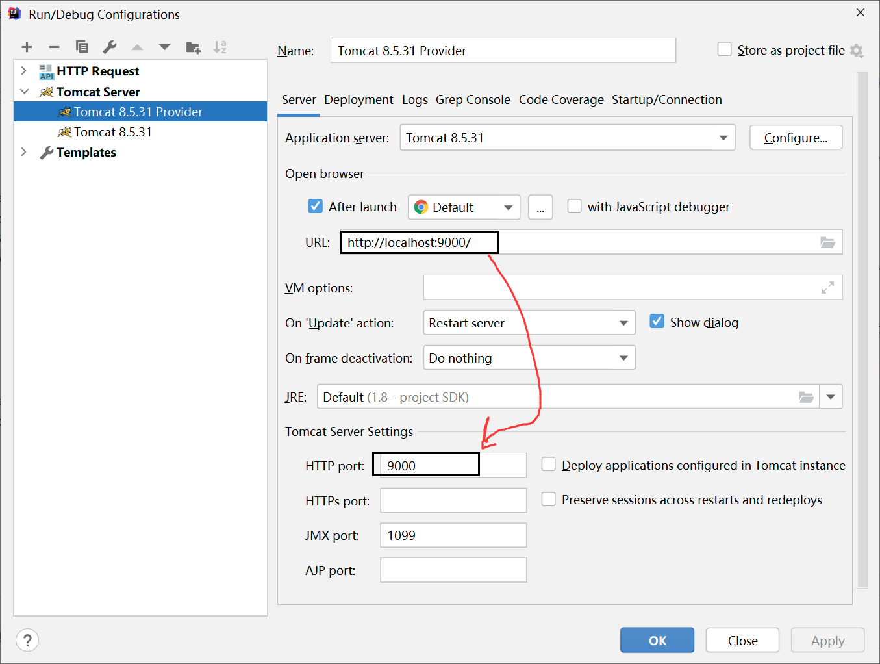Create a new folder for configurations
880x664 pixels.
pyautogui.click(x=193, y=47)
